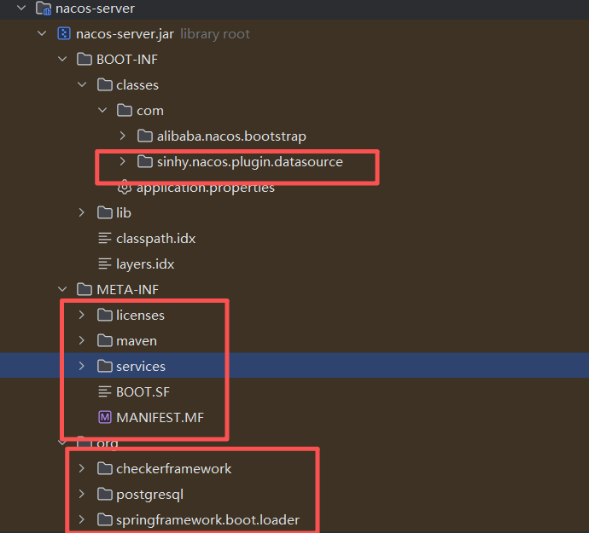Click the sinhy.nacos.plugin.datasource folder icon
The height and width of the screenshot is (533, 589).
[145, 161]
